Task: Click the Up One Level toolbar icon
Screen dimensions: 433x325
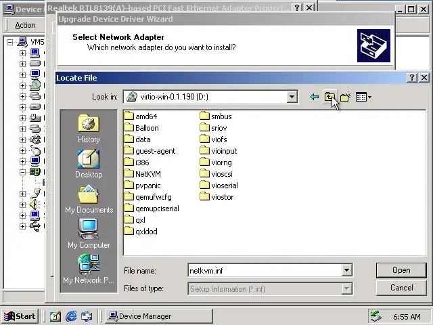Action: pyautogui.click(x=329, y=97)
